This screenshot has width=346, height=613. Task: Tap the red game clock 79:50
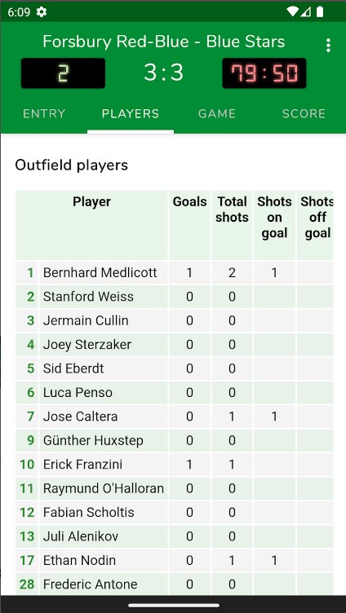pyautogui.click(x=264, y=73)
